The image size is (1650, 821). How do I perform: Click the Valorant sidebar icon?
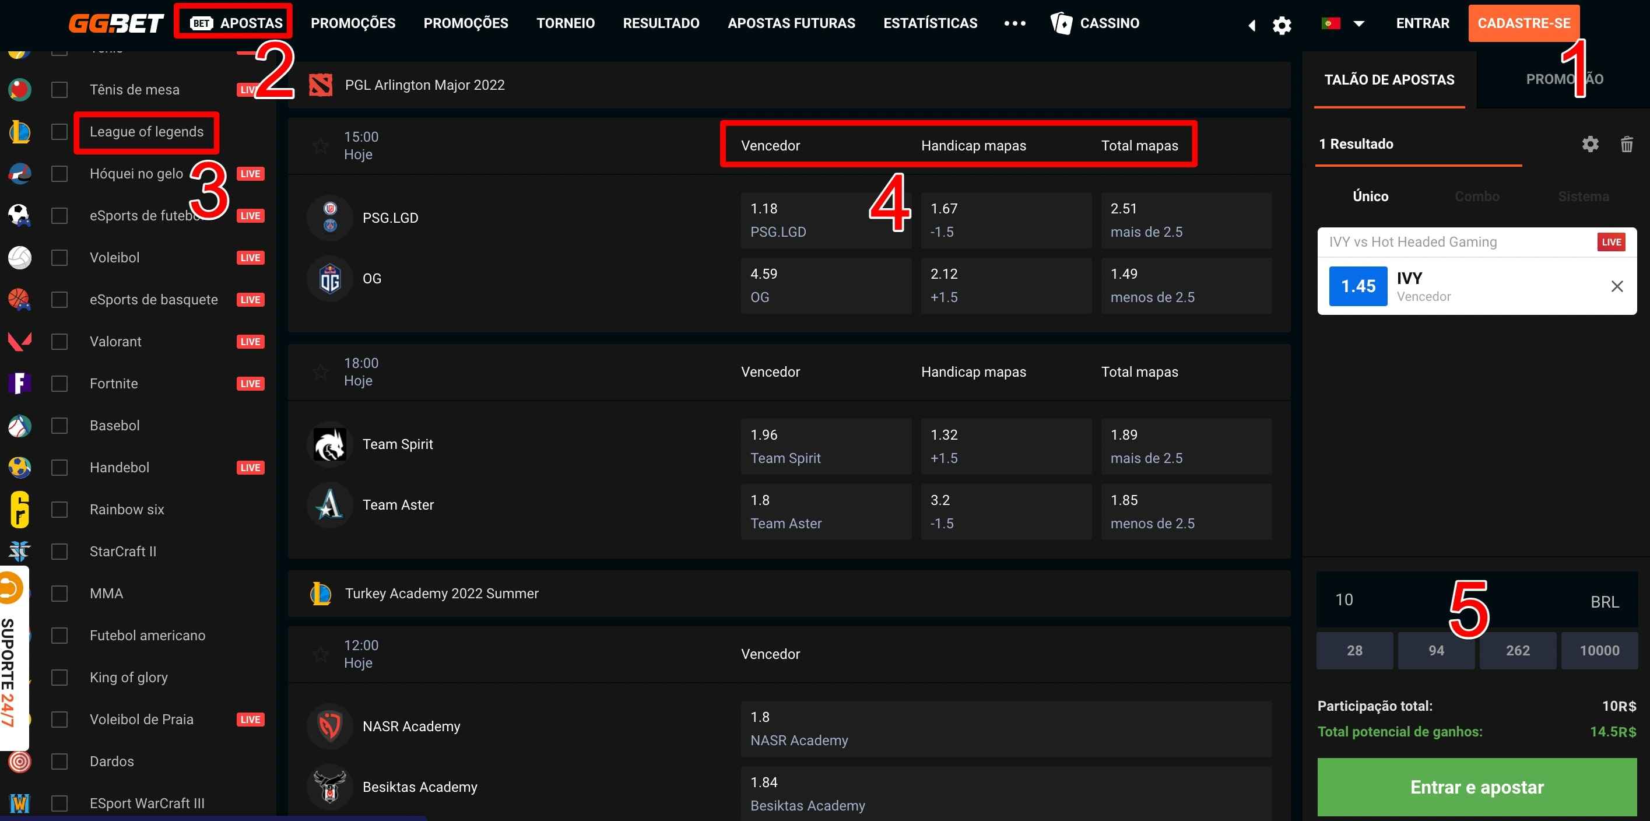tap(19, 341)
